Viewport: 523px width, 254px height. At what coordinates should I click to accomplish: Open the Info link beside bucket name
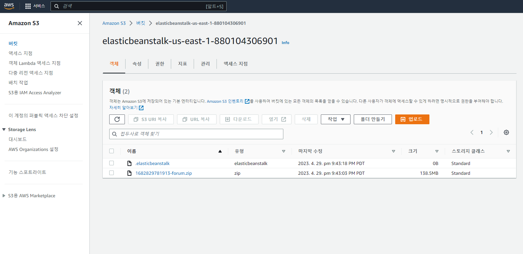(x=285, y=43)
